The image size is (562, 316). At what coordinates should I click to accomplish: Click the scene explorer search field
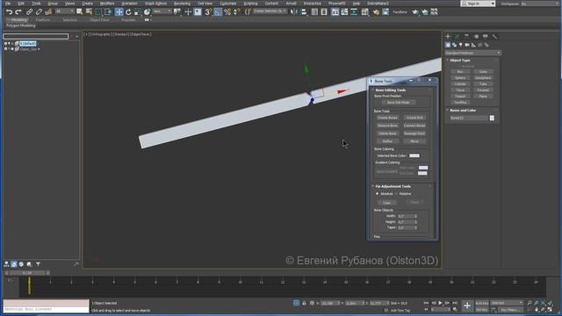click(35, 36)
